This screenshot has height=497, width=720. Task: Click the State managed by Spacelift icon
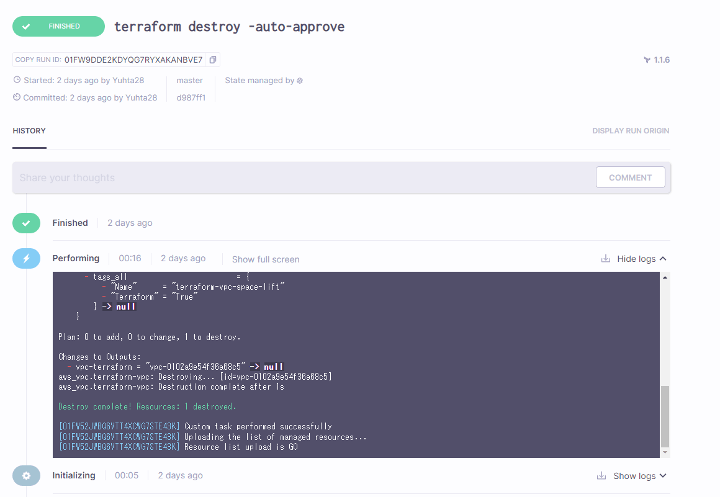(300, 81)
